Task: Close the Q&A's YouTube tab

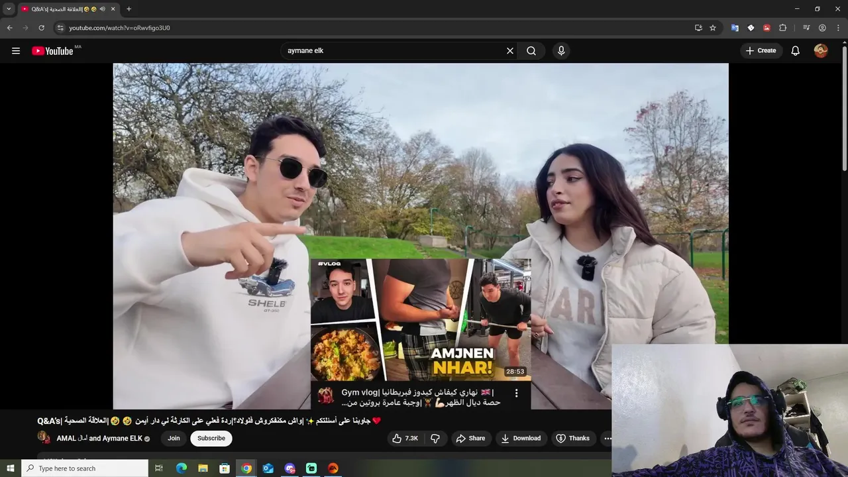Action: 113,9
